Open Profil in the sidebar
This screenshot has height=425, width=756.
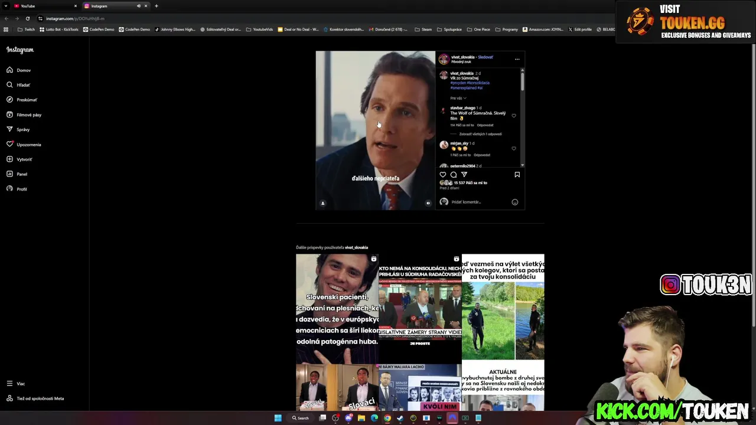coord(17,189)
